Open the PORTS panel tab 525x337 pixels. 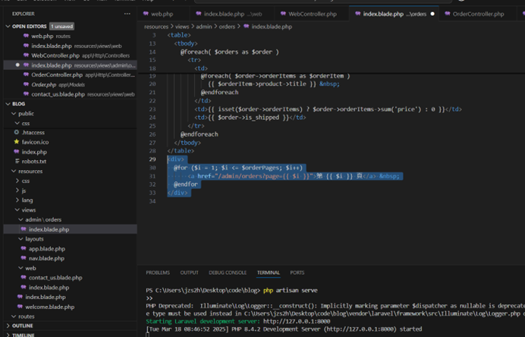point(297,272)
